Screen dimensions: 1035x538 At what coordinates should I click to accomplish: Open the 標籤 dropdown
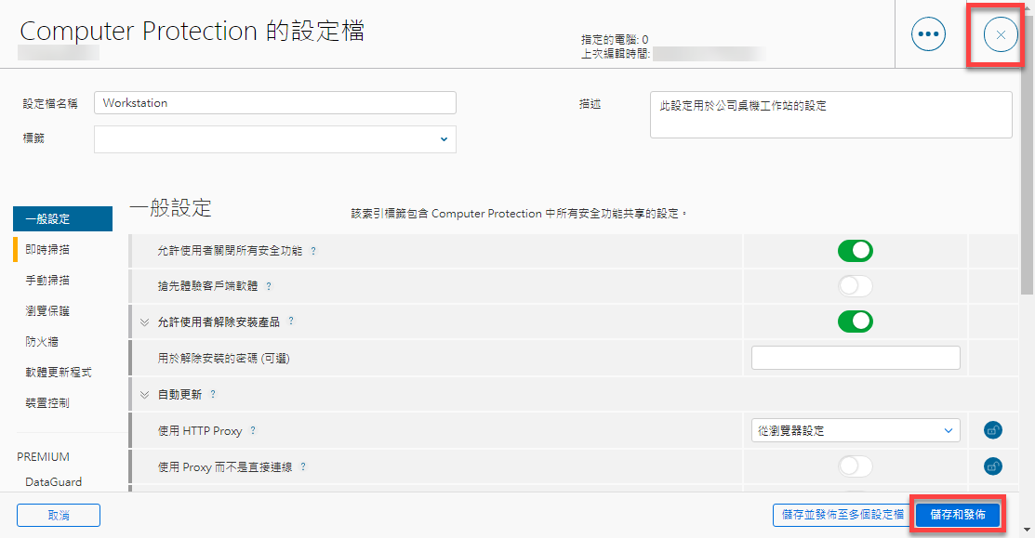[274, 139]
